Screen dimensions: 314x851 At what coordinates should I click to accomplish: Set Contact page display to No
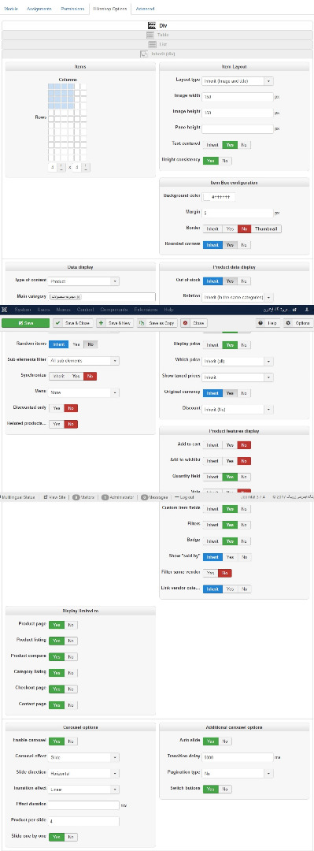[71, 705]
